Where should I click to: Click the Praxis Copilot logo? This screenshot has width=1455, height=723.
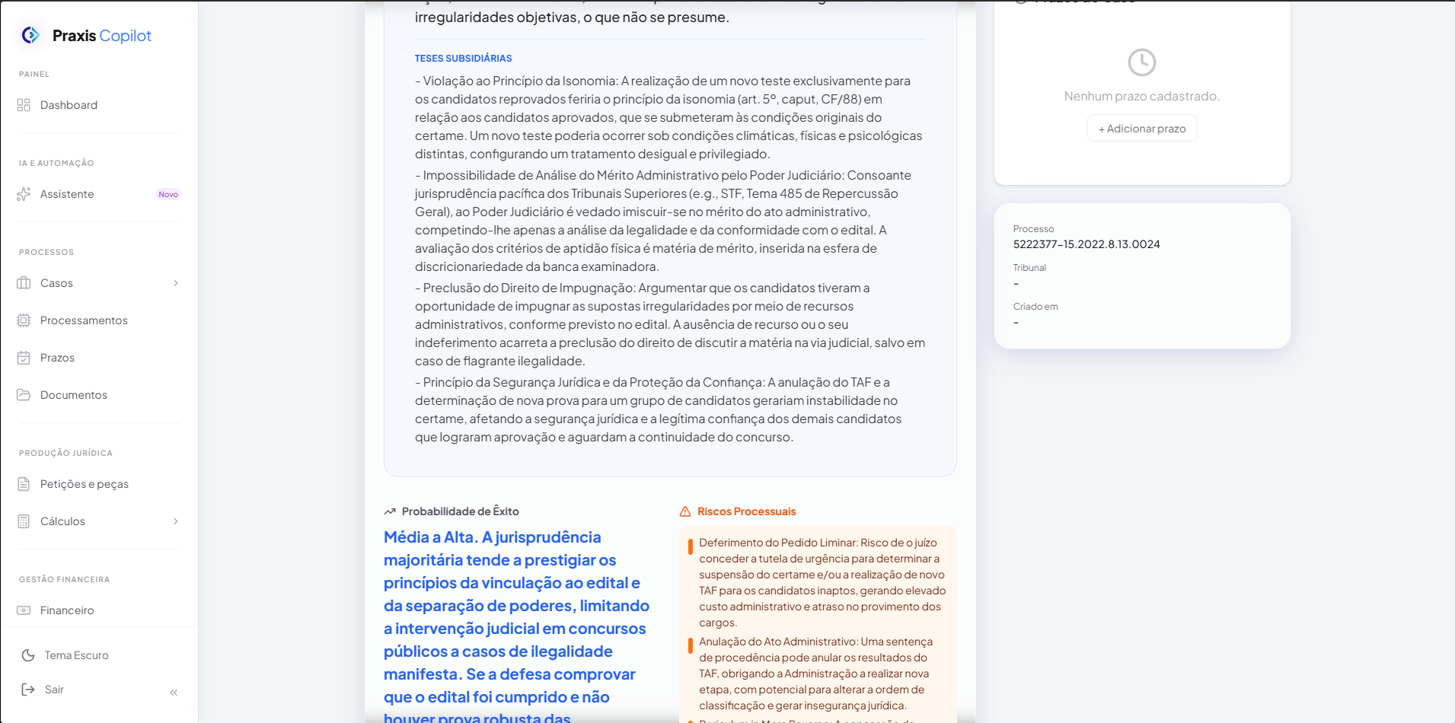tap(84, 36)
